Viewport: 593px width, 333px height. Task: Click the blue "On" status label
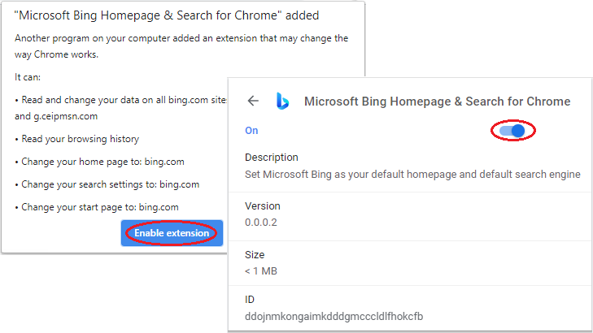click(251, 131)
